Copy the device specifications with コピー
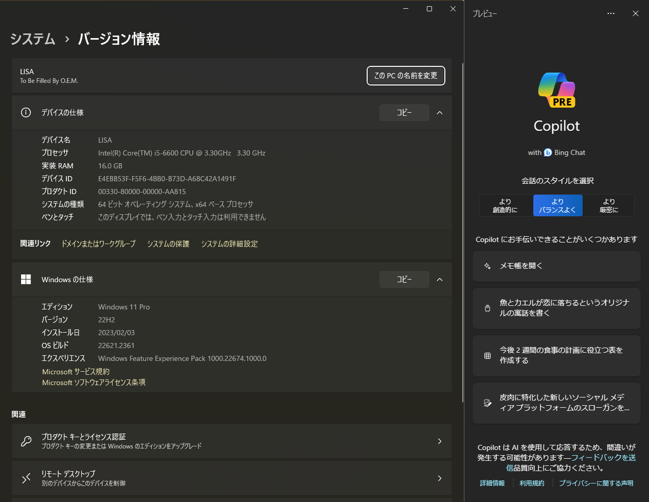 pos(404,113)
